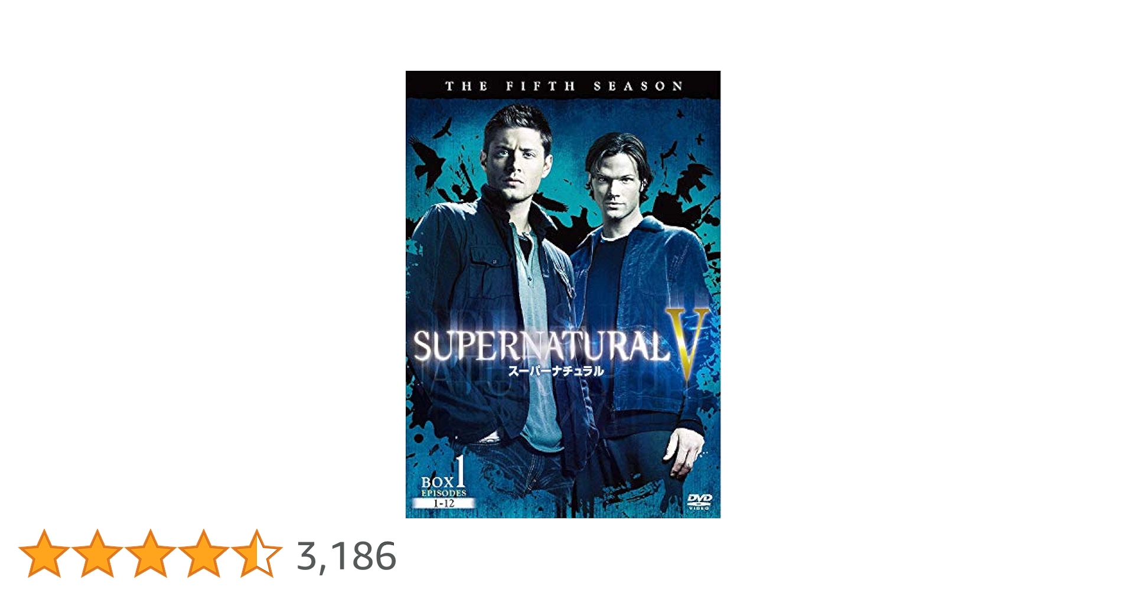This screenshot has width=1128, height=590.
Task: Click THE FIFTH SEASON banner on cover
Action: 563,86
